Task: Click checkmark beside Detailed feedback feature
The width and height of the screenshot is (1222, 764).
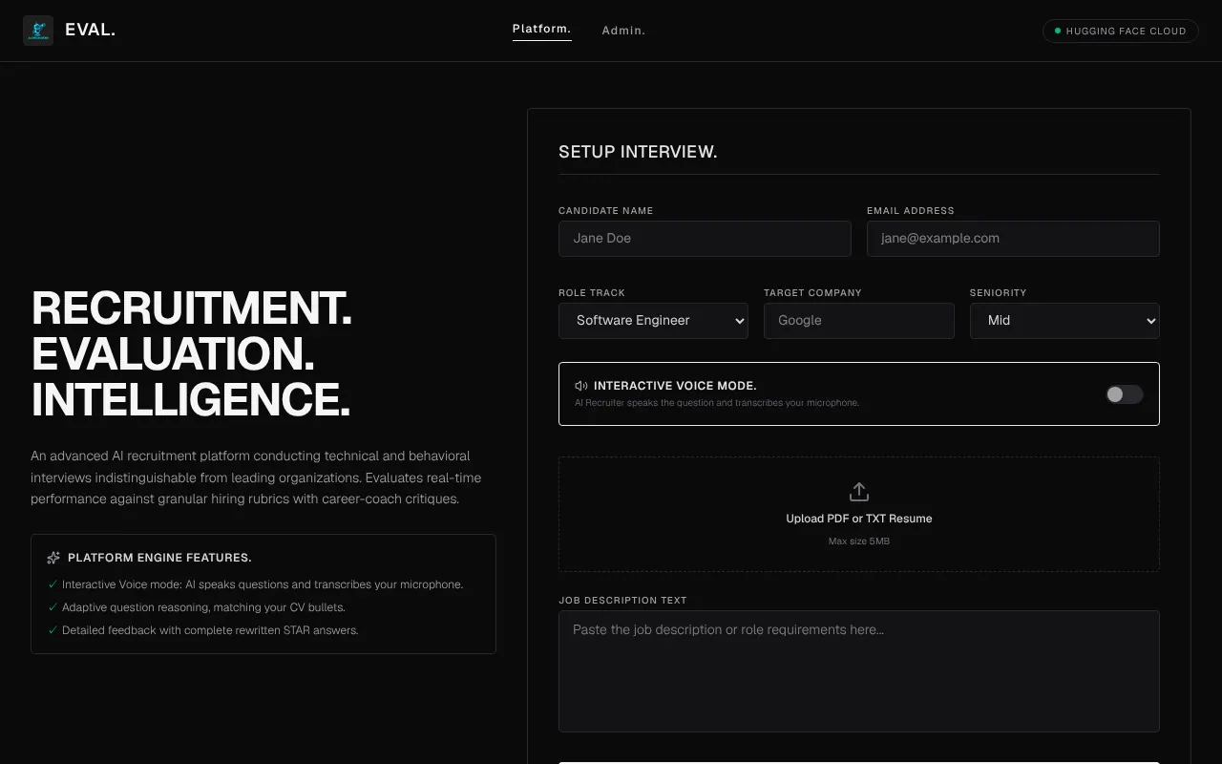Action: click(x=53, y=630)
